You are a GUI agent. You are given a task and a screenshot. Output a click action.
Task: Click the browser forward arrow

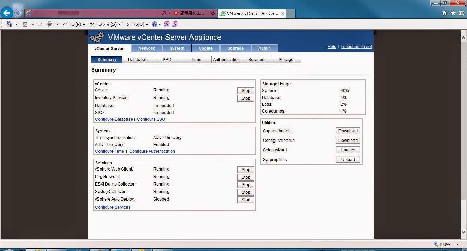(18, 13)
